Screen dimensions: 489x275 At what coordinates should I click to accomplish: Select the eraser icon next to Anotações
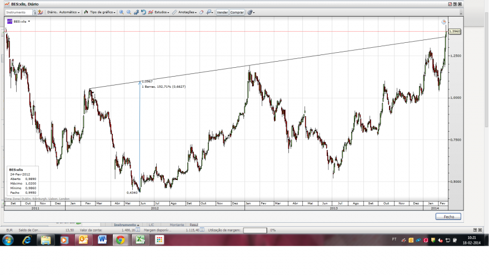click(202, 12)
